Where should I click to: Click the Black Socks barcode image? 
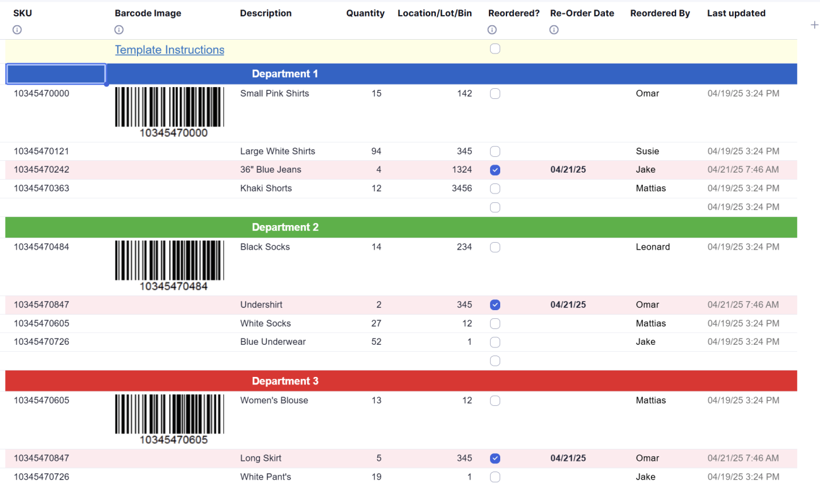coord(169,265)
